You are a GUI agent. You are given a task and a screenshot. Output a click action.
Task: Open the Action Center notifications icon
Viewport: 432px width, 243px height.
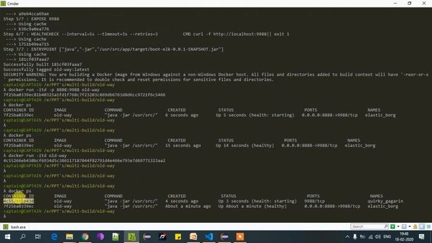421,237
